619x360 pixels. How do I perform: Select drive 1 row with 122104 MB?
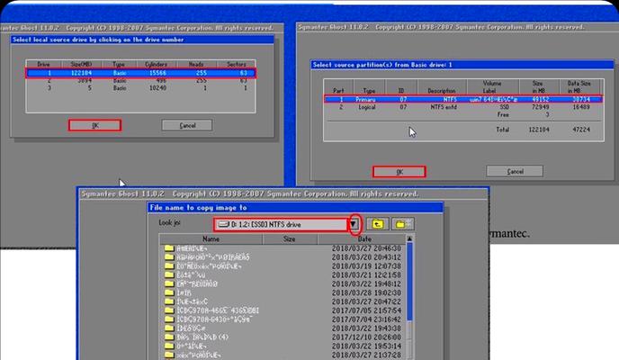tap(141, 73)
